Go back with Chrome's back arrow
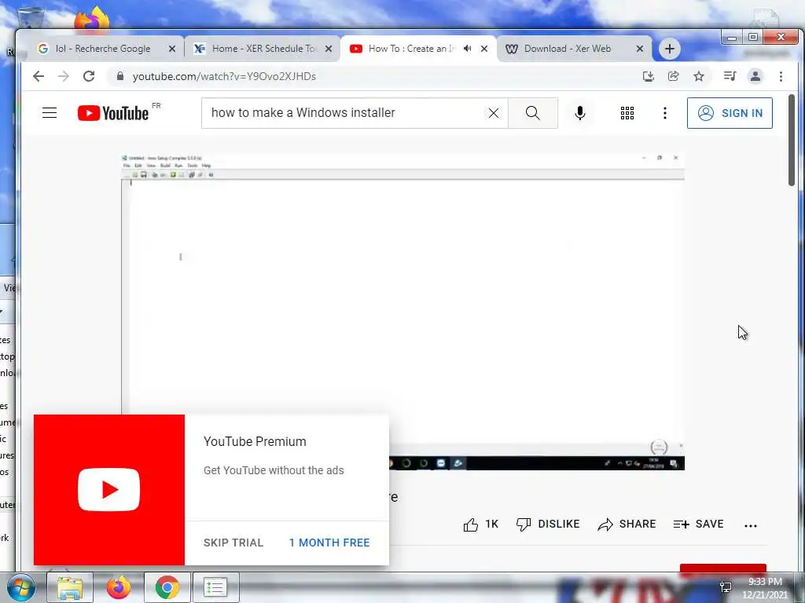The image size is (805, 603). [39, 76]
